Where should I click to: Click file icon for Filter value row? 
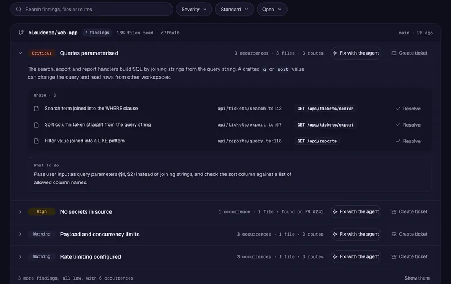click(x=36, y=141)
